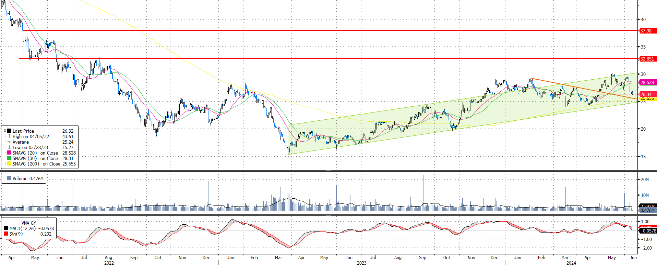Click 'SMAVG (30) on Close' legend text
Image resolution: width=657 pixels, height=265 pixels.
pyautogui.click(x=35, y=158)
